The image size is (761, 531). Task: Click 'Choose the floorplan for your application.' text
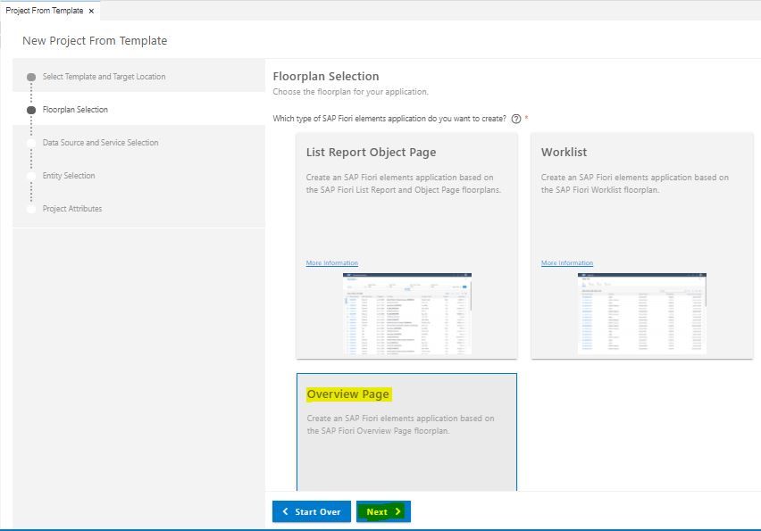coord(350,92)
